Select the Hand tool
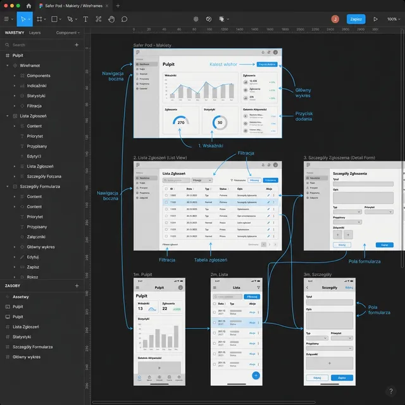The width and height of the screenshot is (405, 405). pos(111,19)
